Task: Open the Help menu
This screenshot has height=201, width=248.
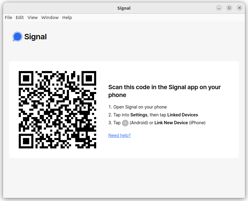Action: [67, 18]
